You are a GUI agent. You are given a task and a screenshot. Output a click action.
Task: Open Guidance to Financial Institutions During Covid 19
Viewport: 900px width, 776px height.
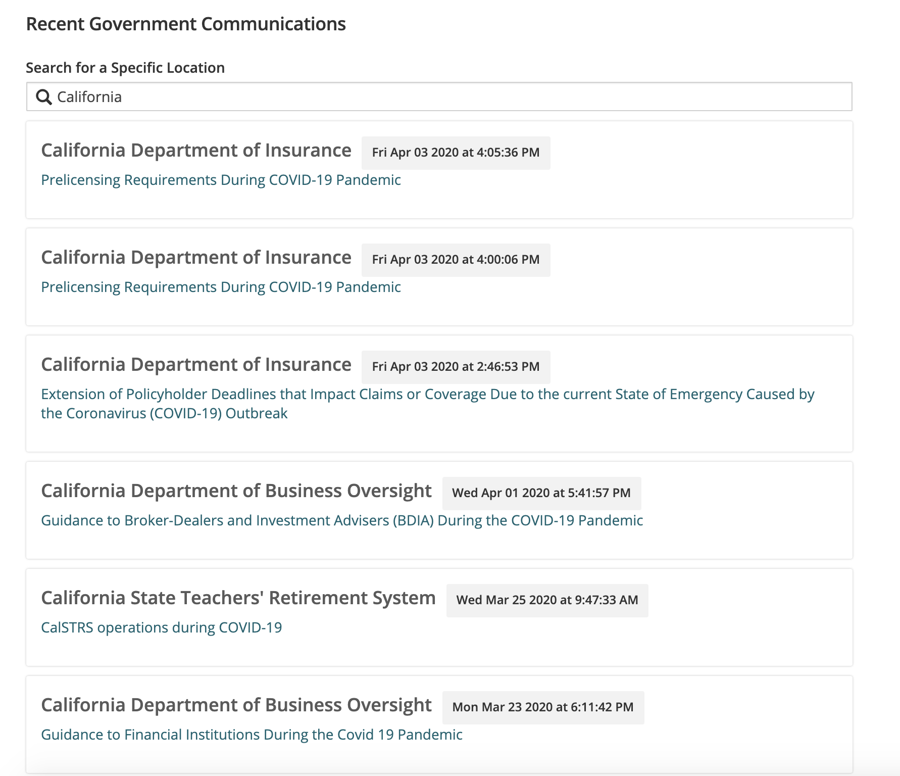[251, 734]
